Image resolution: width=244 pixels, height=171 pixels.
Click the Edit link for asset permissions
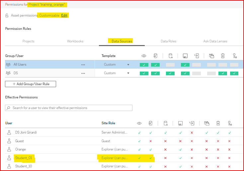64,16
